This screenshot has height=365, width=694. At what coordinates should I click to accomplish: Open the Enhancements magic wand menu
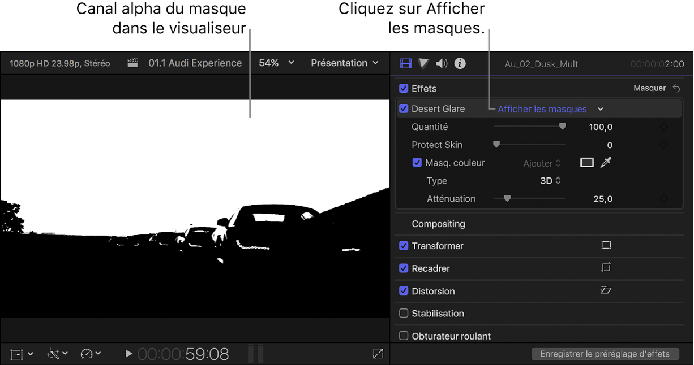57,354
